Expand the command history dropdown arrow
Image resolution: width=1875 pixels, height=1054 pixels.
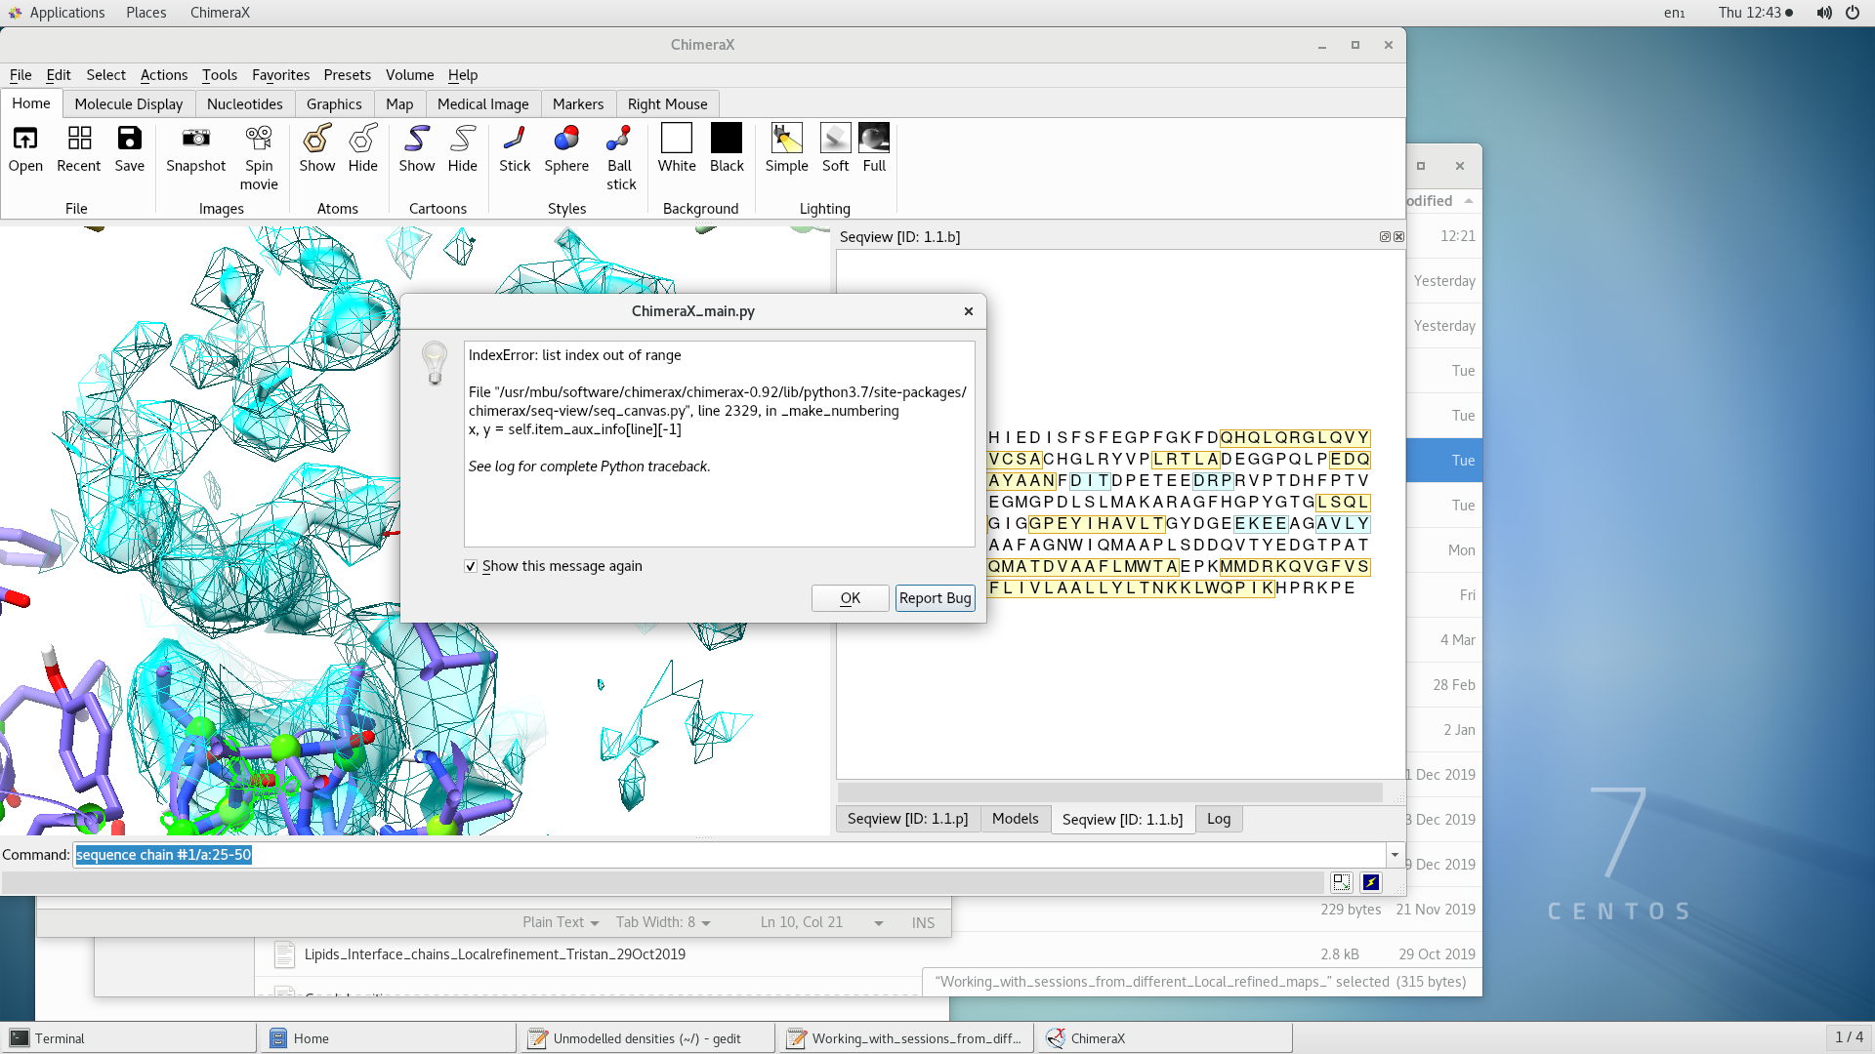[x=1395, y=855]
